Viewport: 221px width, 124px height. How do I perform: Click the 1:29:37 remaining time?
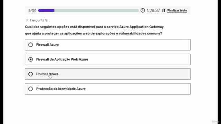point(153,11)
